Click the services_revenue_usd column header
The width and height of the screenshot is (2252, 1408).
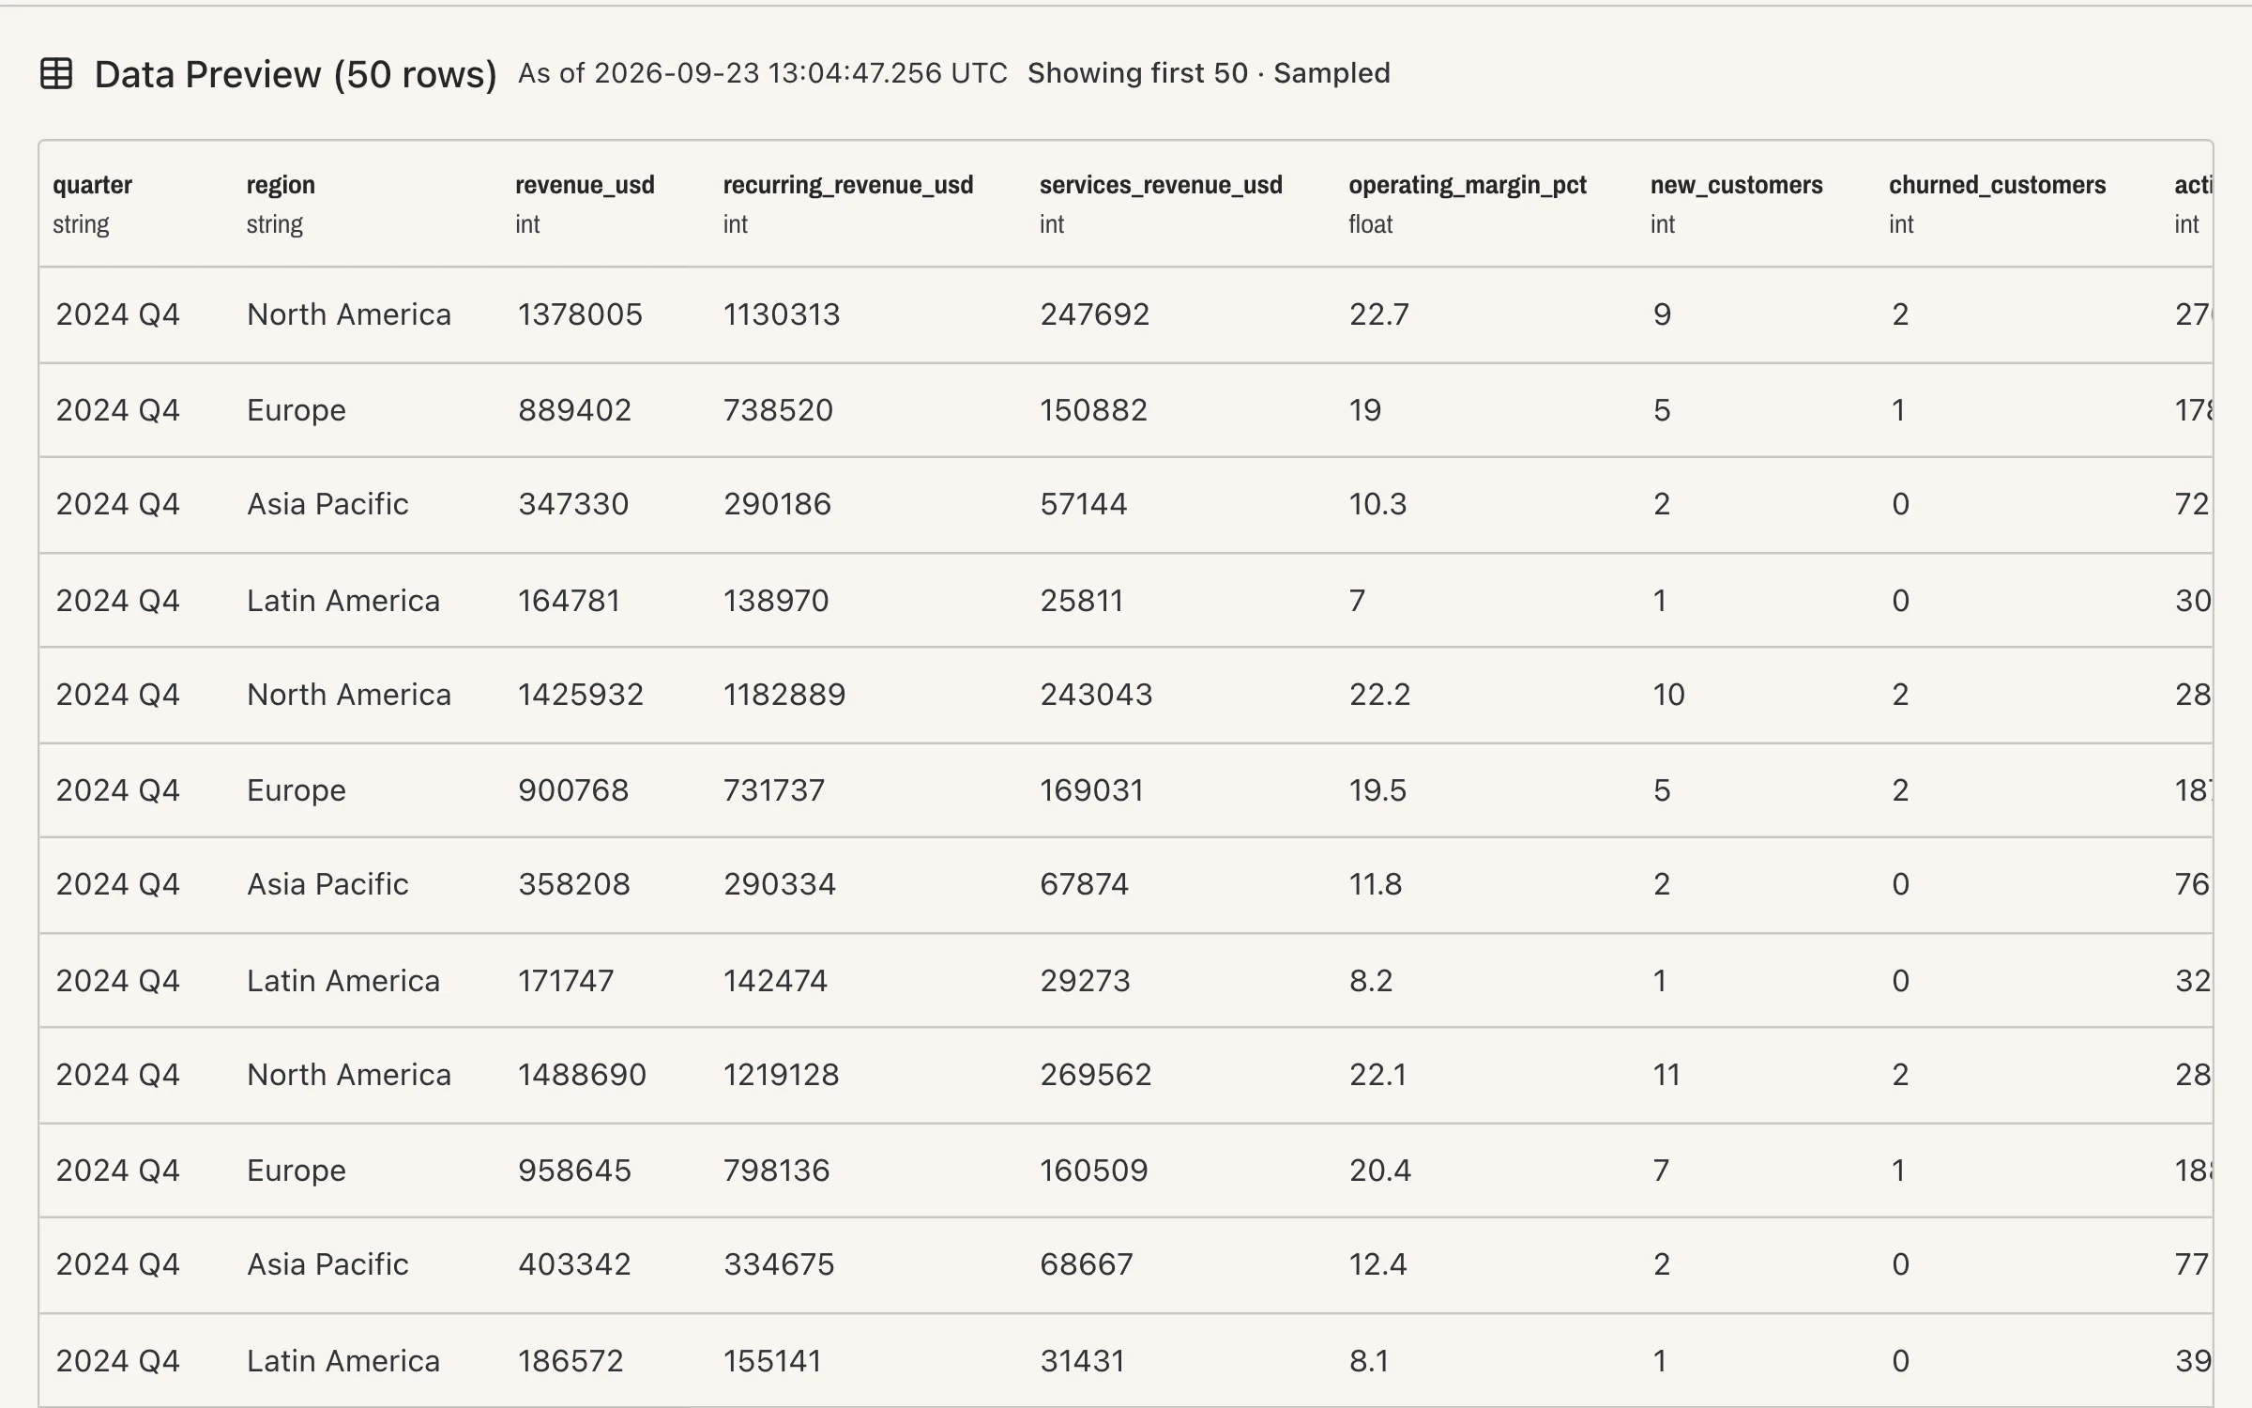pos(1161,185)
